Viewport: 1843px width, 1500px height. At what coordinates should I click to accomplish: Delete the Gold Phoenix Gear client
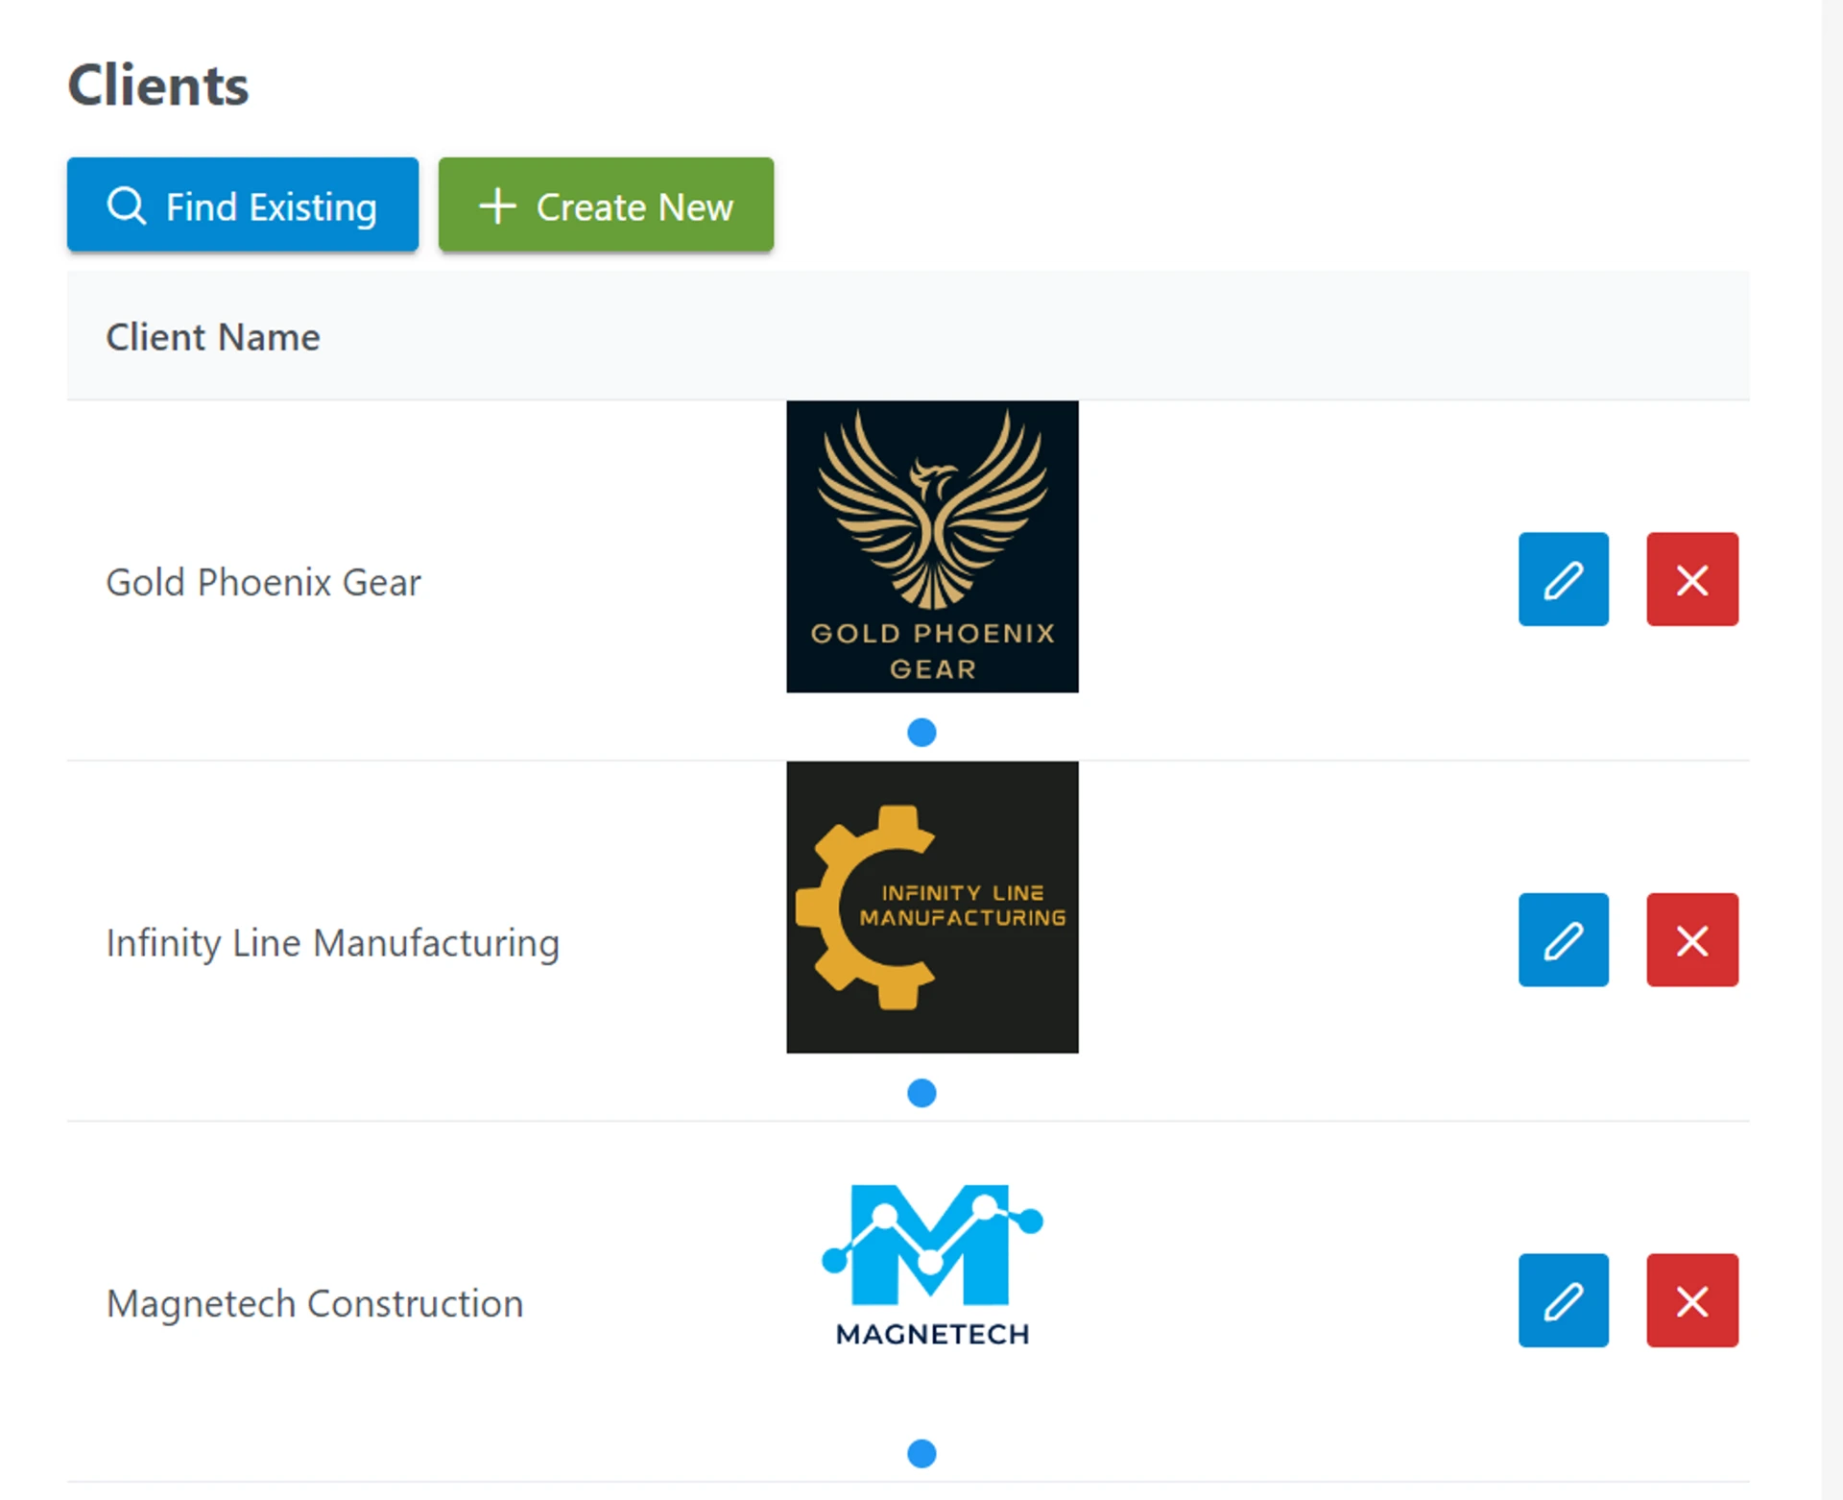pos(1691,579)
